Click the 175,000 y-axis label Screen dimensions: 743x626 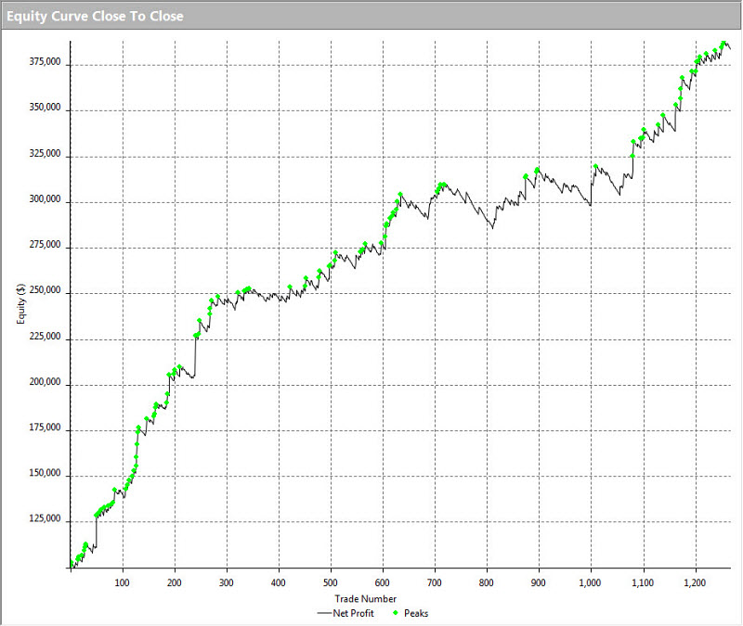(45, 428)
